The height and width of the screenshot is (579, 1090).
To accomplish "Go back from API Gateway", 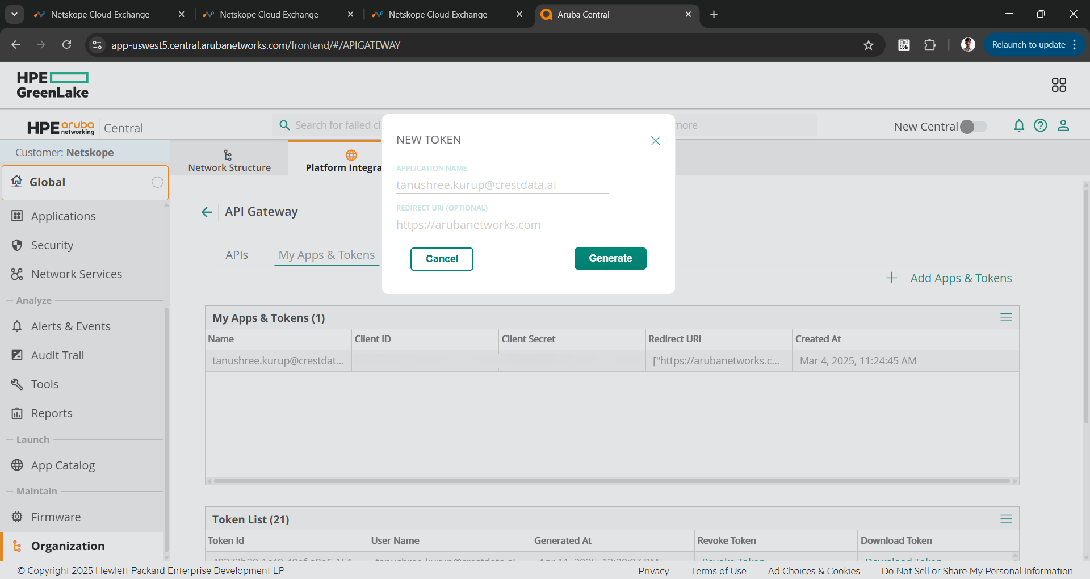I will 207,212.
